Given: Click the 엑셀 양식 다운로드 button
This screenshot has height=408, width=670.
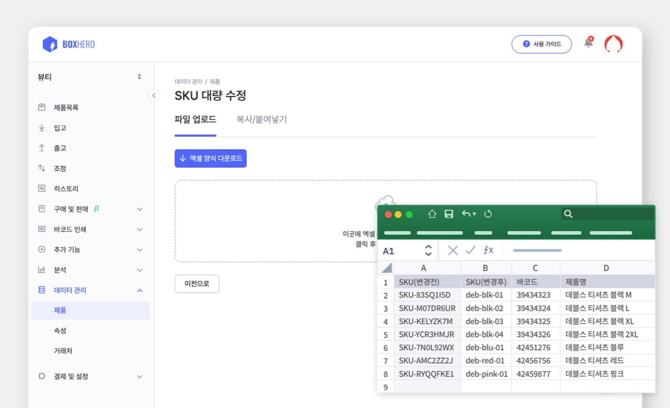Looking at the screenshot, I should click(x=210, y=158).
